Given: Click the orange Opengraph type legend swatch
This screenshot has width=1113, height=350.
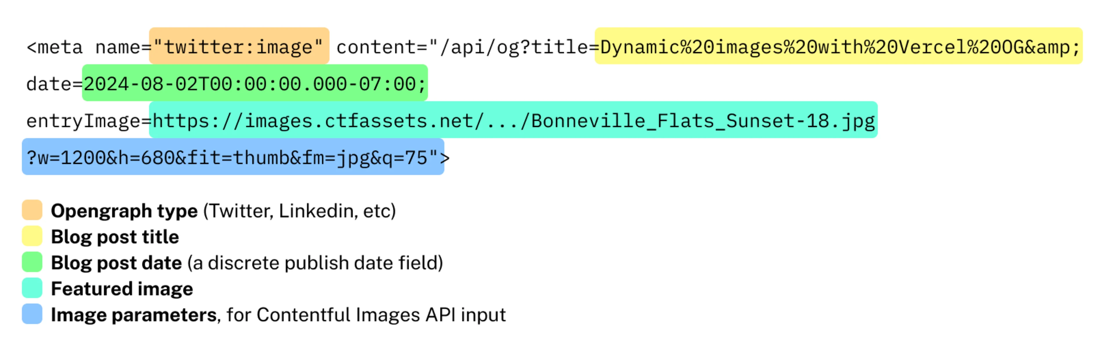Looking at the screenshot, I should click(x=32, y=210).
